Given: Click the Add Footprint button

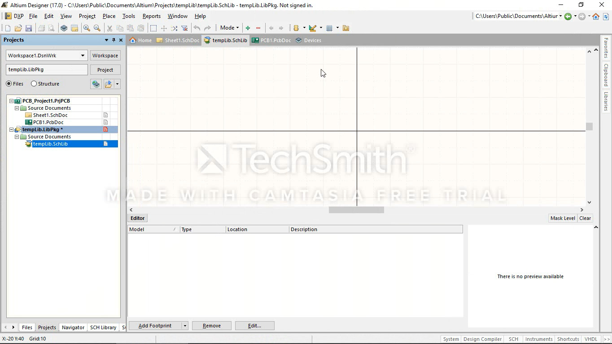Looking at the screenshot, I should click(x=155, y=326).
